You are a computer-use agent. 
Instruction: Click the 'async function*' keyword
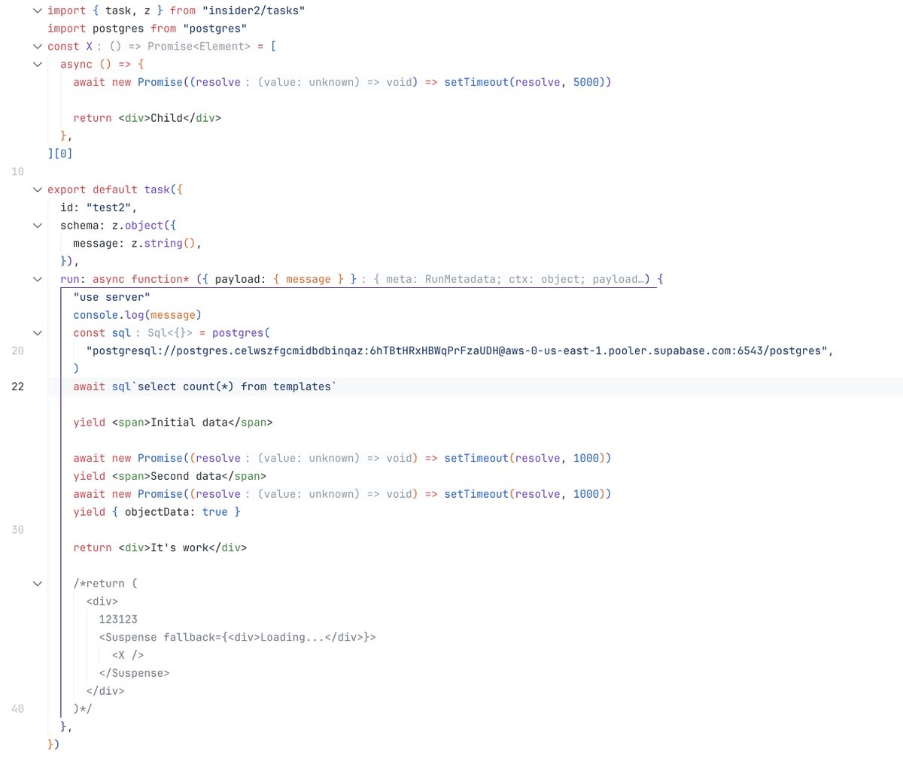pyautogui.click(x=141, y=280)
